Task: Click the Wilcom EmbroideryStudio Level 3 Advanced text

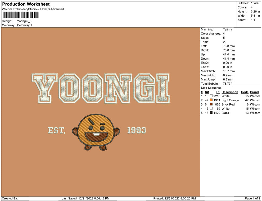Action: 33,9
